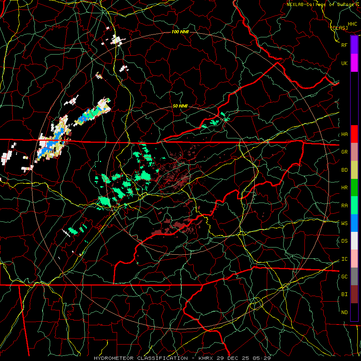Click the WS legend label
Screen dimensions: 361x361
click(345, 223)
